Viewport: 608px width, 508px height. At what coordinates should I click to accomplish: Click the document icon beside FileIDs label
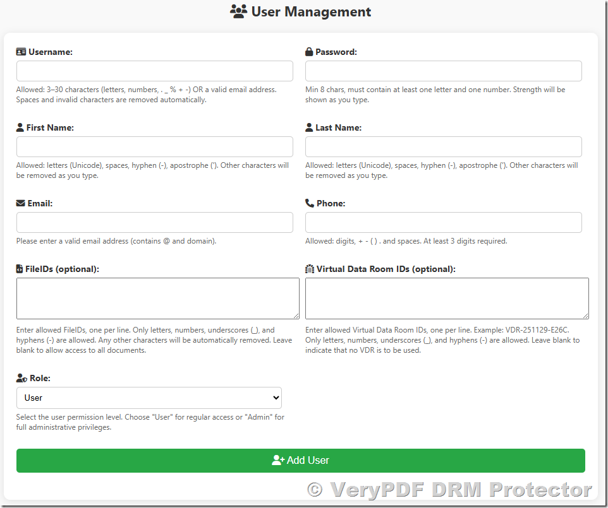coord(20,269)
